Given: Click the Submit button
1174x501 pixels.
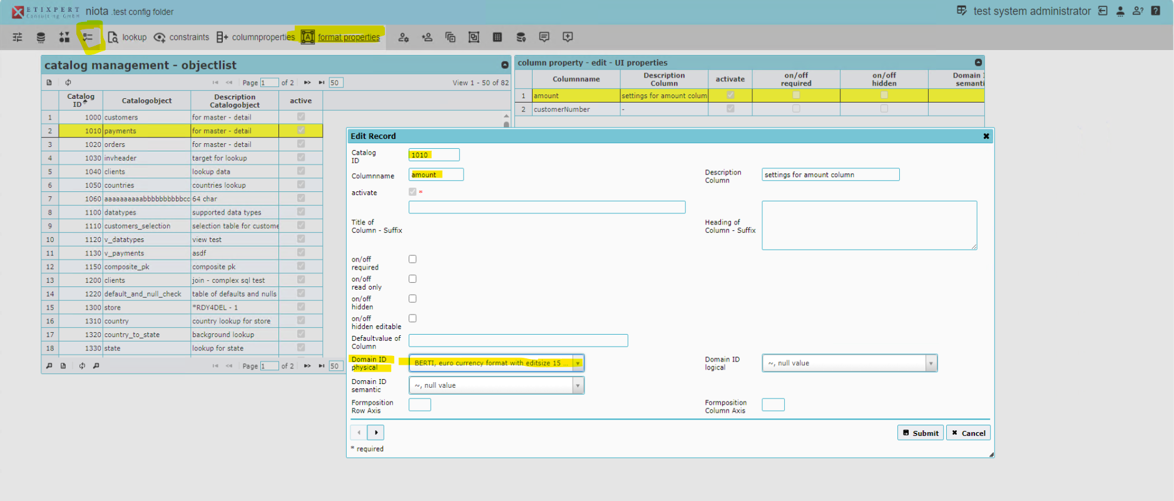Looking at the screenshot, I should tap(920, 433).
